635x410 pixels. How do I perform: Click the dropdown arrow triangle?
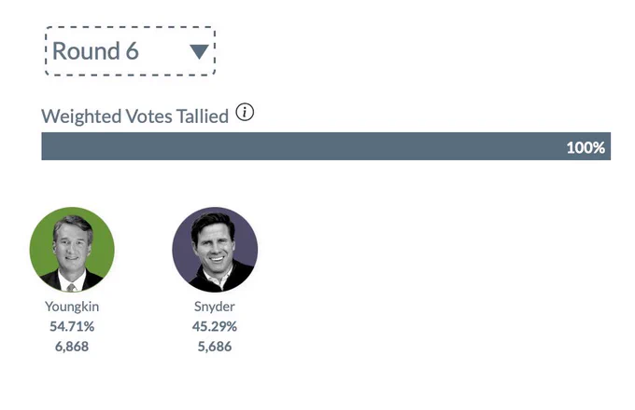(x=199, y=51)
